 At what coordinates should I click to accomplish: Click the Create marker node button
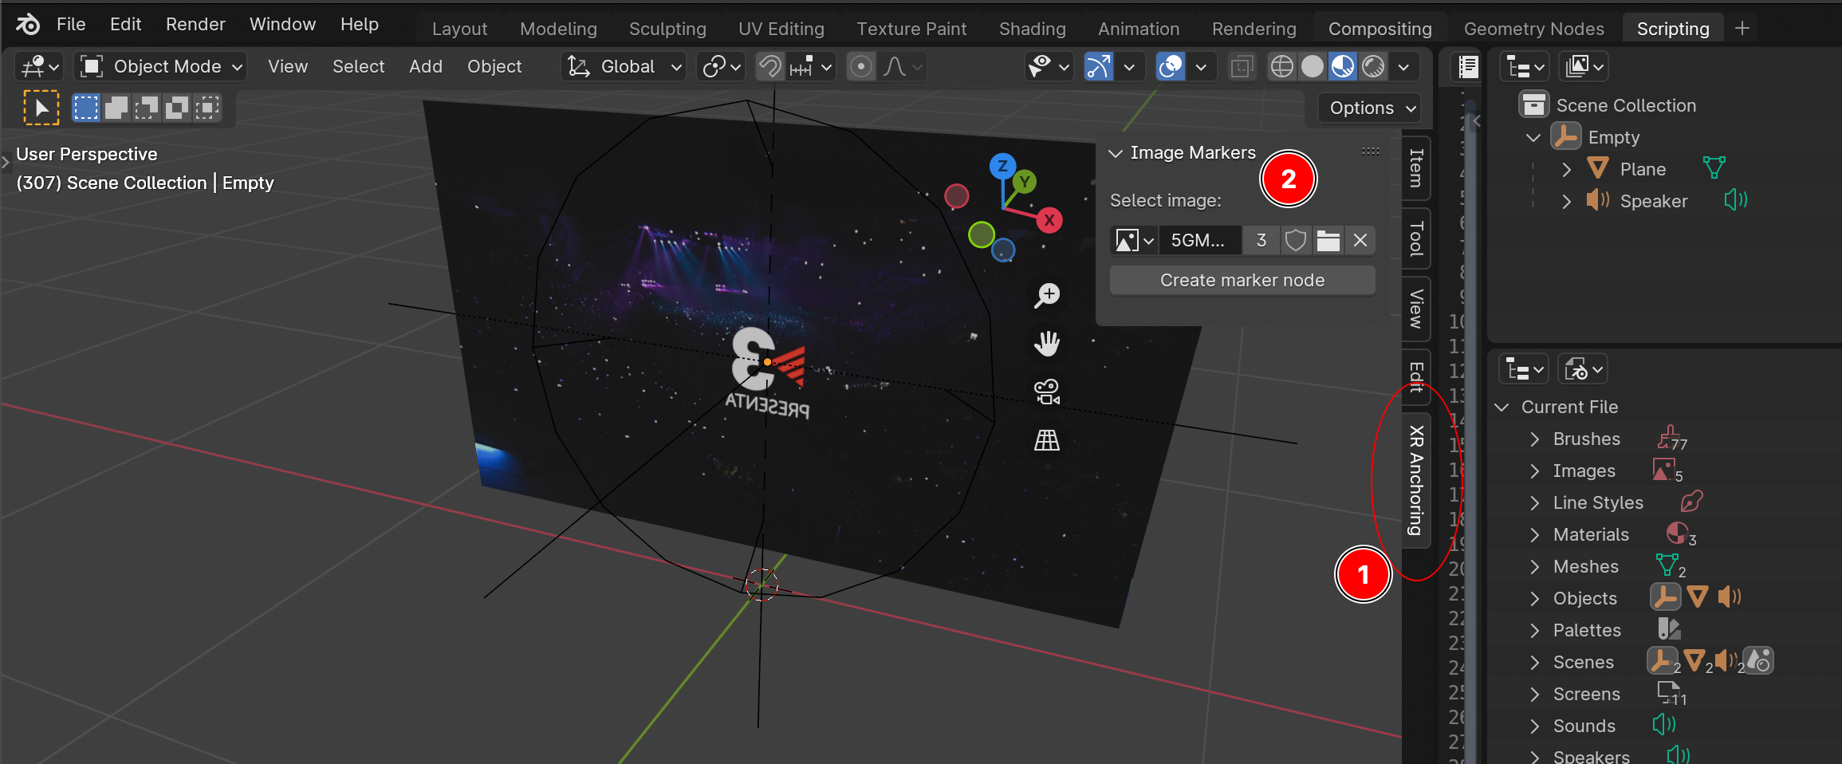1242,280
